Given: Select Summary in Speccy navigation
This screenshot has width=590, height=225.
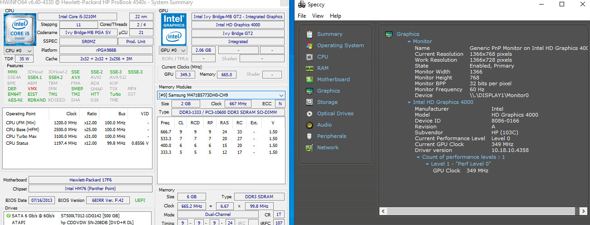Looking at the screenshot, I should (x=330, y=34).
